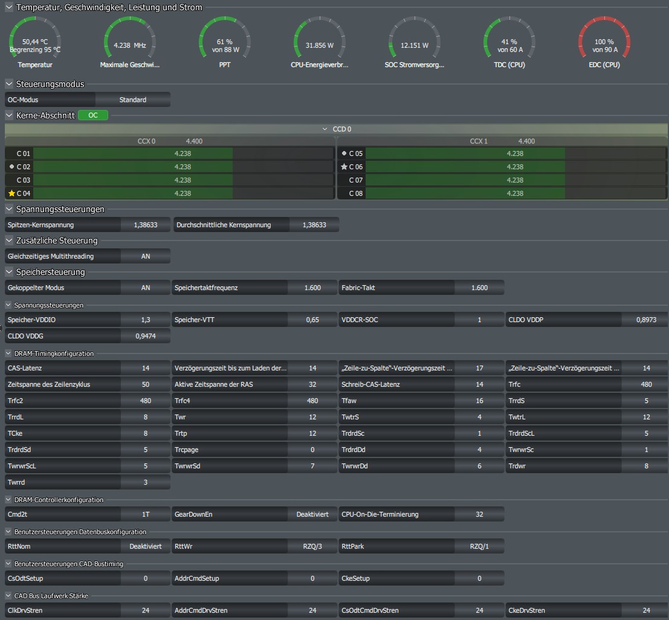Click the Schreib-CAS-Latenz label
The height and width of the screenshot is (620, 669).
click(x=370, y=384)
